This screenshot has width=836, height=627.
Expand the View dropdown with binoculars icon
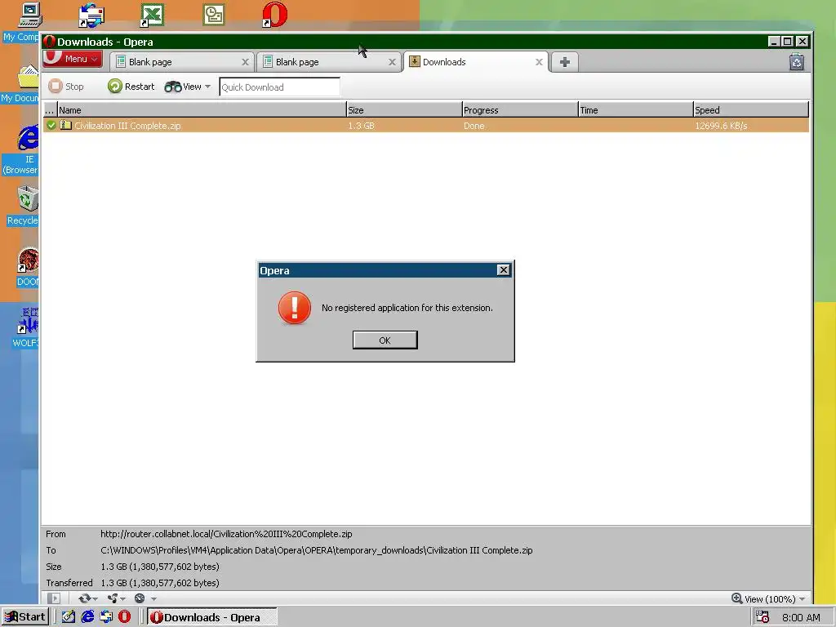(188, 87)
